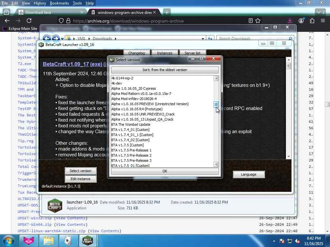Click the Explorer Search Downloads field
The width and height of the screenshot is (330, 247).
[255, 39]
